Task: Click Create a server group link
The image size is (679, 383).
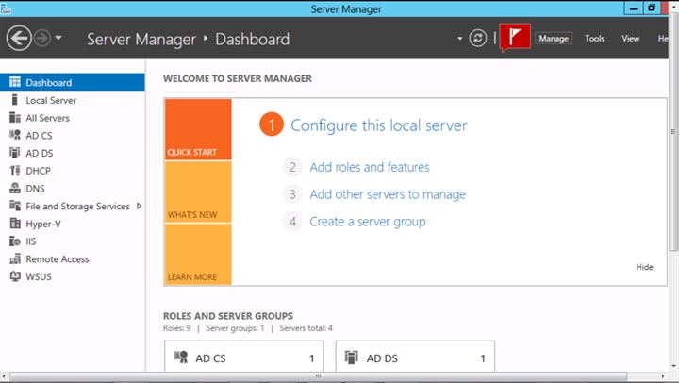Action: tap(367, 222)
